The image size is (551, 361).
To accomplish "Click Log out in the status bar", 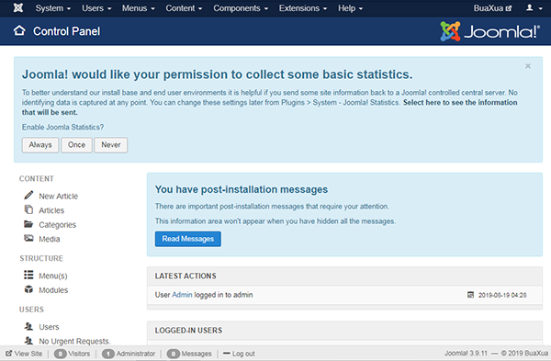I will (x=243, y=354).
